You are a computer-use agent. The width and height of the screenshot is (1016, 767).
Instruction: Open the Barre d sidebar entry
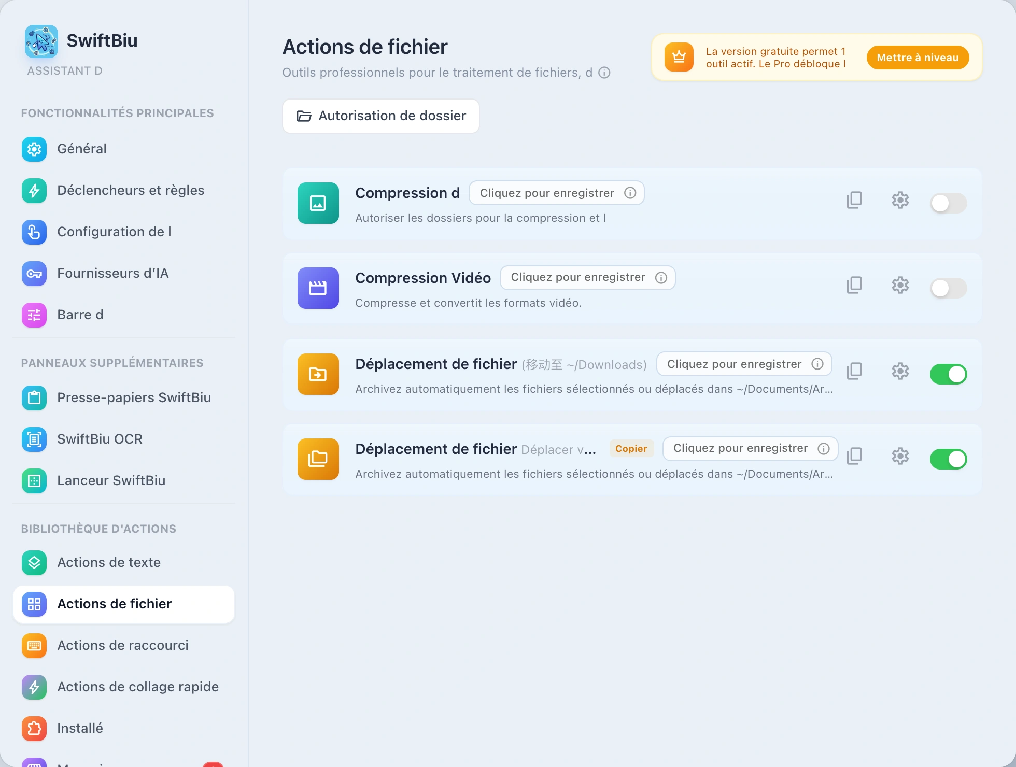click(x=123, y=315)
